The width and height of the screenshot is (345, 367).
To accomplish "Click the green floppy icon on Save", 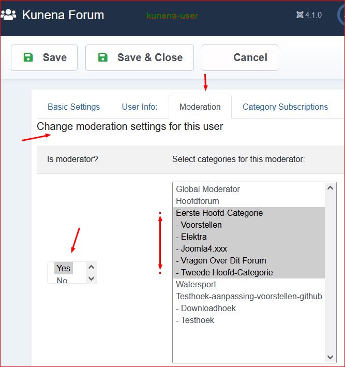I will click(x=28, y=57).
